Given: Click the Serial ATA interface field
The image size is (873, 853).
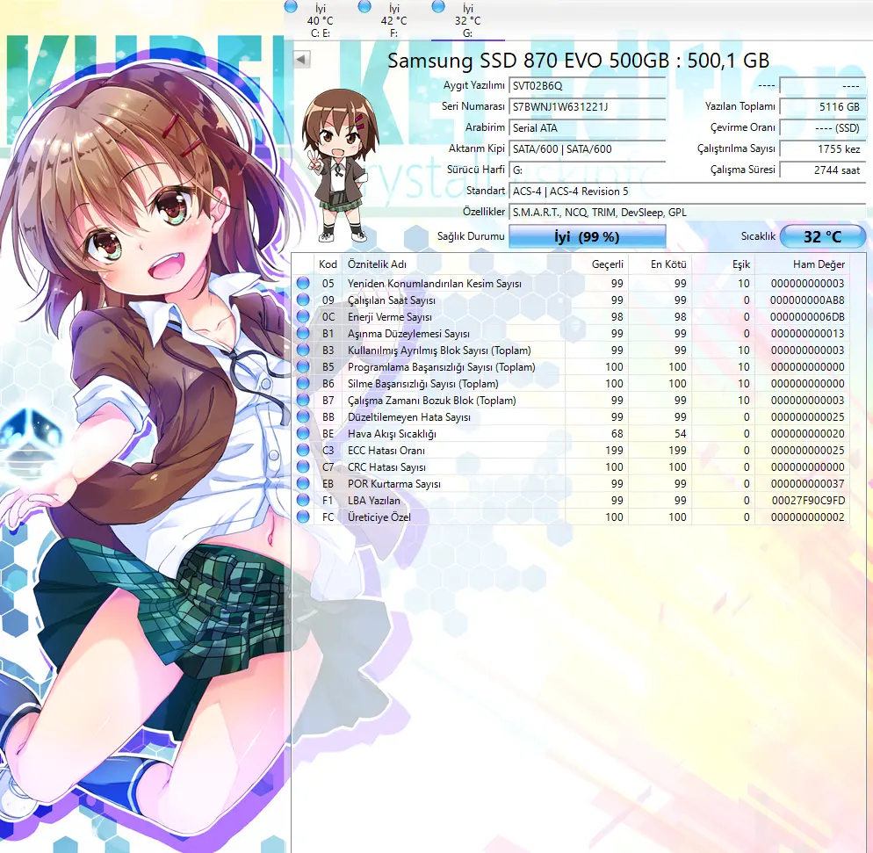Looking at the screenshot, I should [588, 128].
